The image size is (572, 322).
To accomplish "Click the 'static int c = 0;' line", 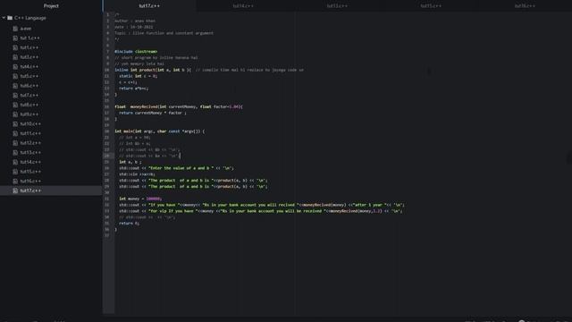I will [138, 76].
